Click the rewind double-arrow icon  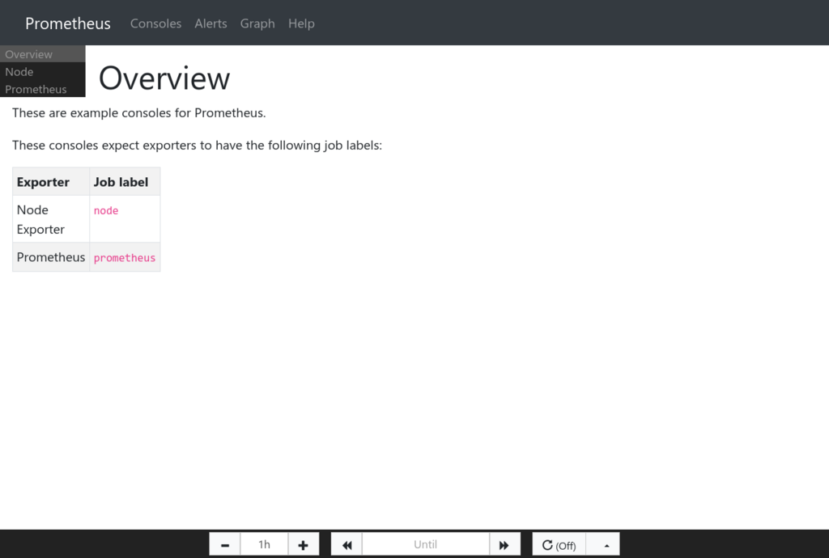[346, 545]
